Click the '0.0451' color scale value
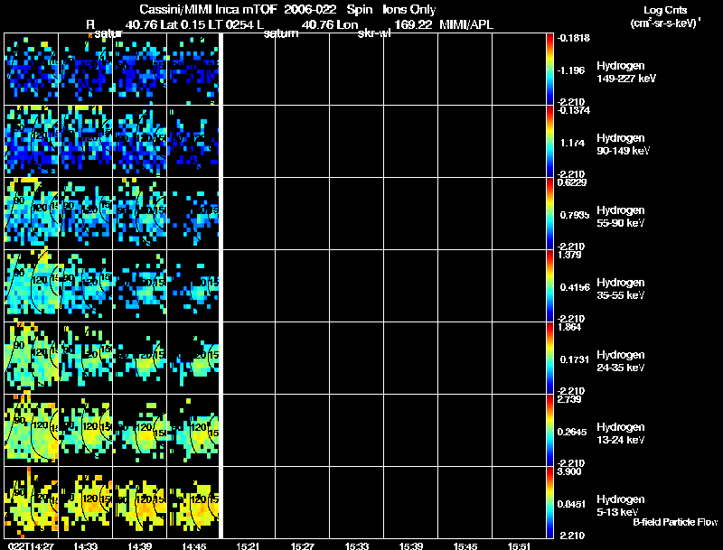Image resolution: width=723 pixels, height=550 pixels. pyautogui.click(x=572, y=505)
